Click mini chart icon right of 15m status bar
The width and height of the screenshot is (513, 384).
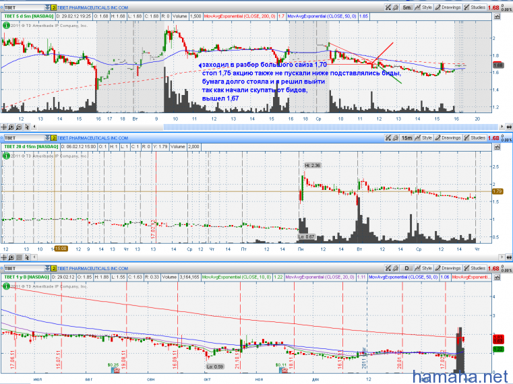click(497, 147)
